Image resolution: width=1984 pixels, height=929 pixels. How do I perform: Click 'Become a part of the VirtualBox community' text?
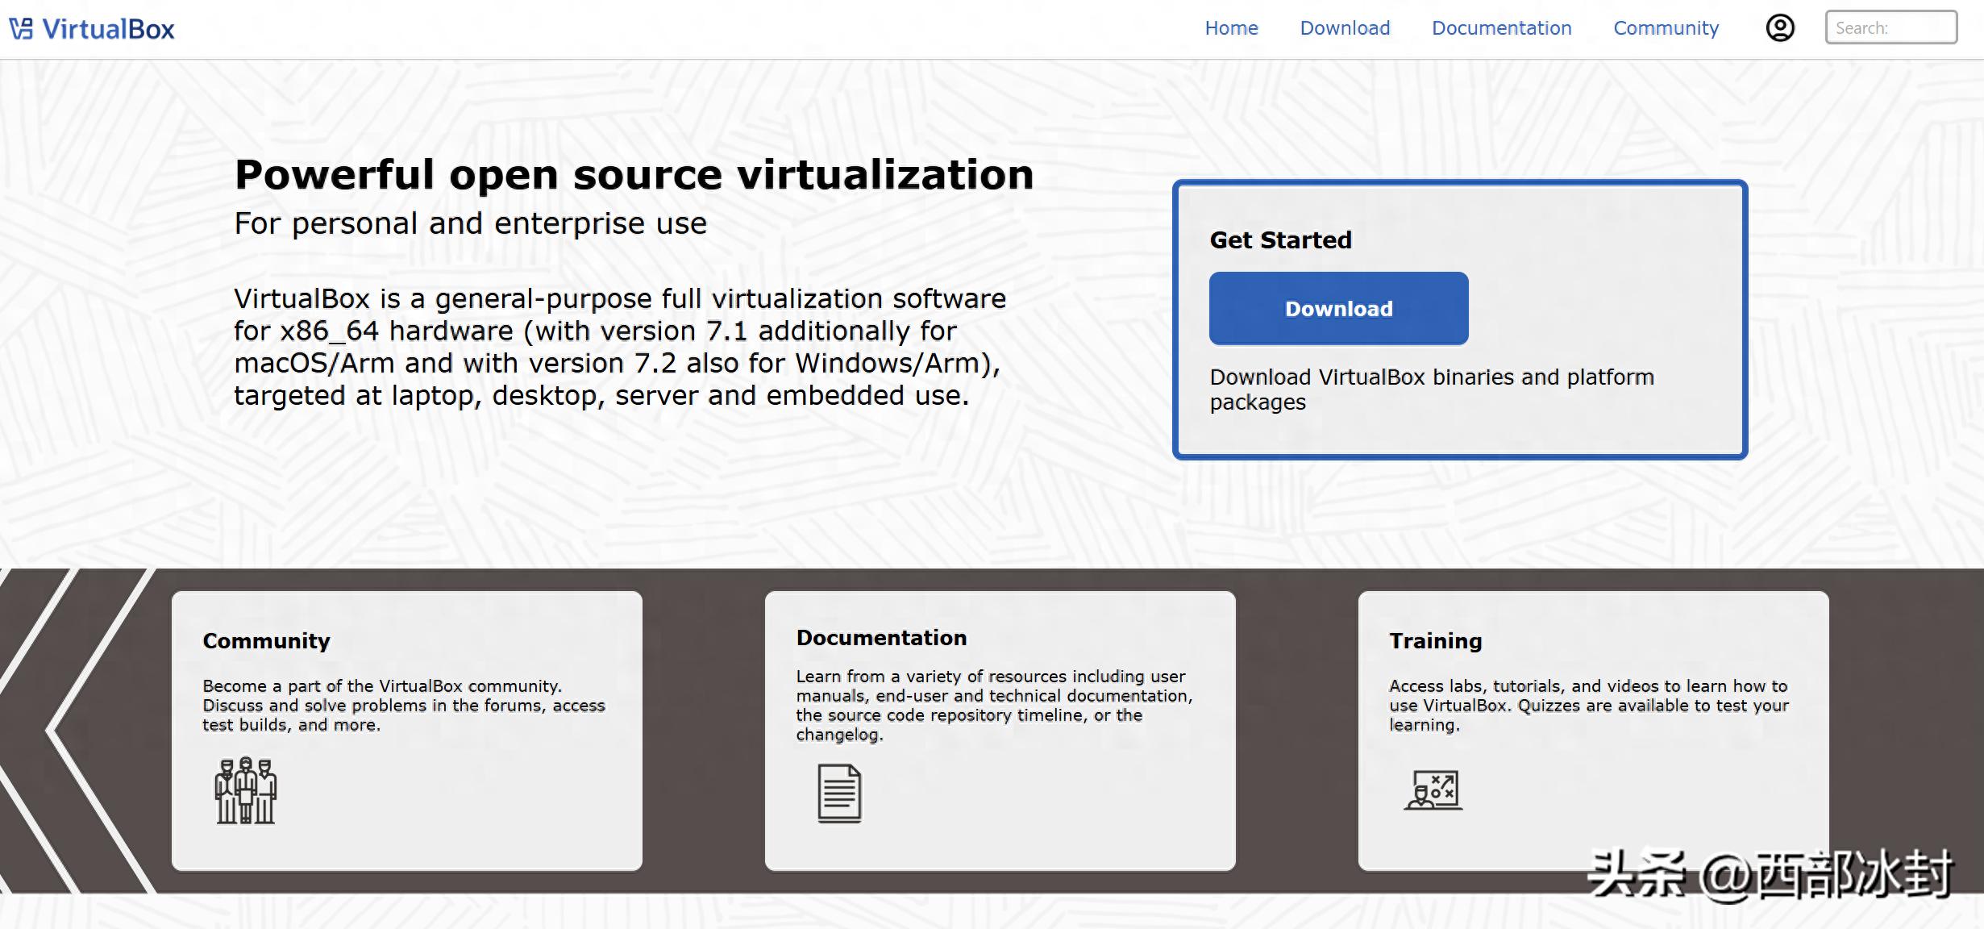pos(403,706)
